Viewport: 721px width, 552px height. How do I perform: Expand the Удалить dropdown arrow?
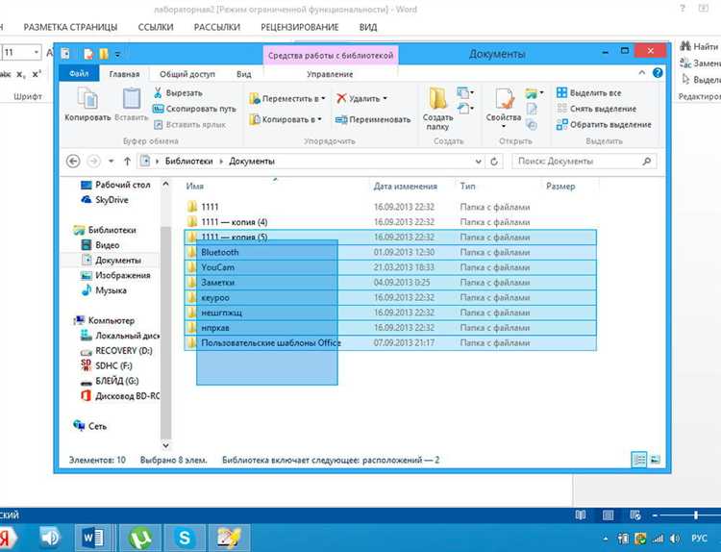pyautogui.click(x=385, y=98)
